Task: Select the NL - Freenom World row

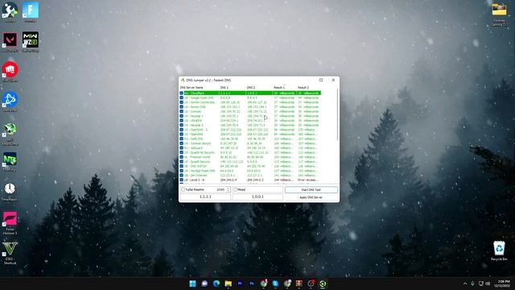Action: tap(250, 157)
